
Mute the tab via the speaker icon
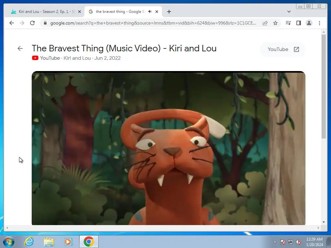click(x=150, y=12)
